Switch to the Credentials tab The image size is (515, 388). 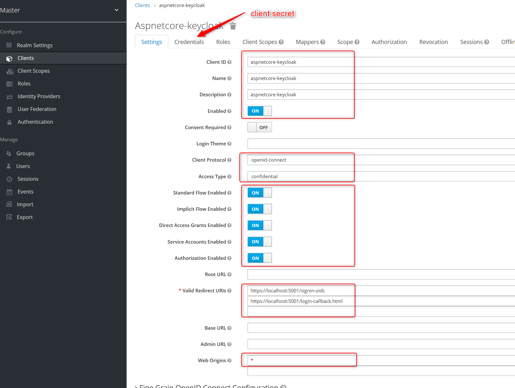click(x=189, y=42)
